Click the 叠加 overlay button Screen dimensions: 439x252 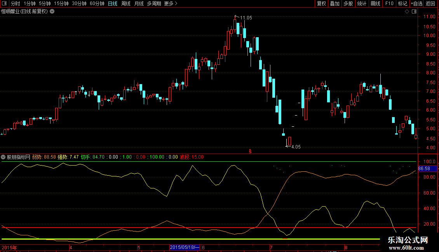tap(334, 3)
